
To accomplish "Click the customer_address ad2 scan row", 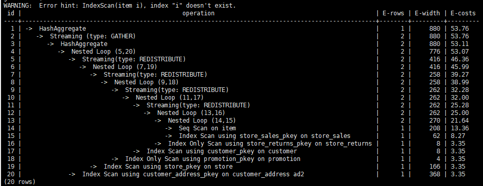I will pos(241,174).
